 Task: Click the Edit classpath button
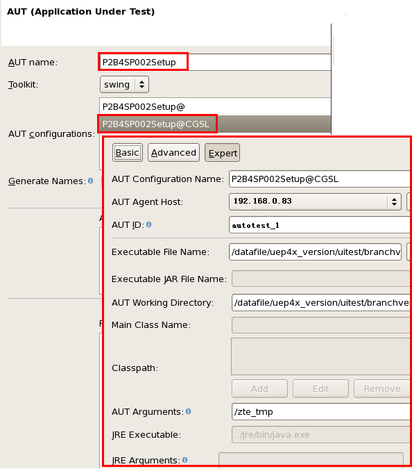tap(320, 389)
